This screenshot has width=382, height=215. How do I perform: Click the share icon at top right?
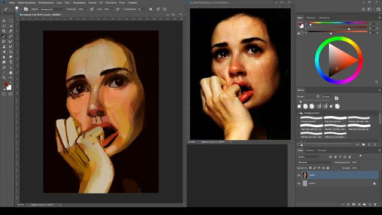378,9
